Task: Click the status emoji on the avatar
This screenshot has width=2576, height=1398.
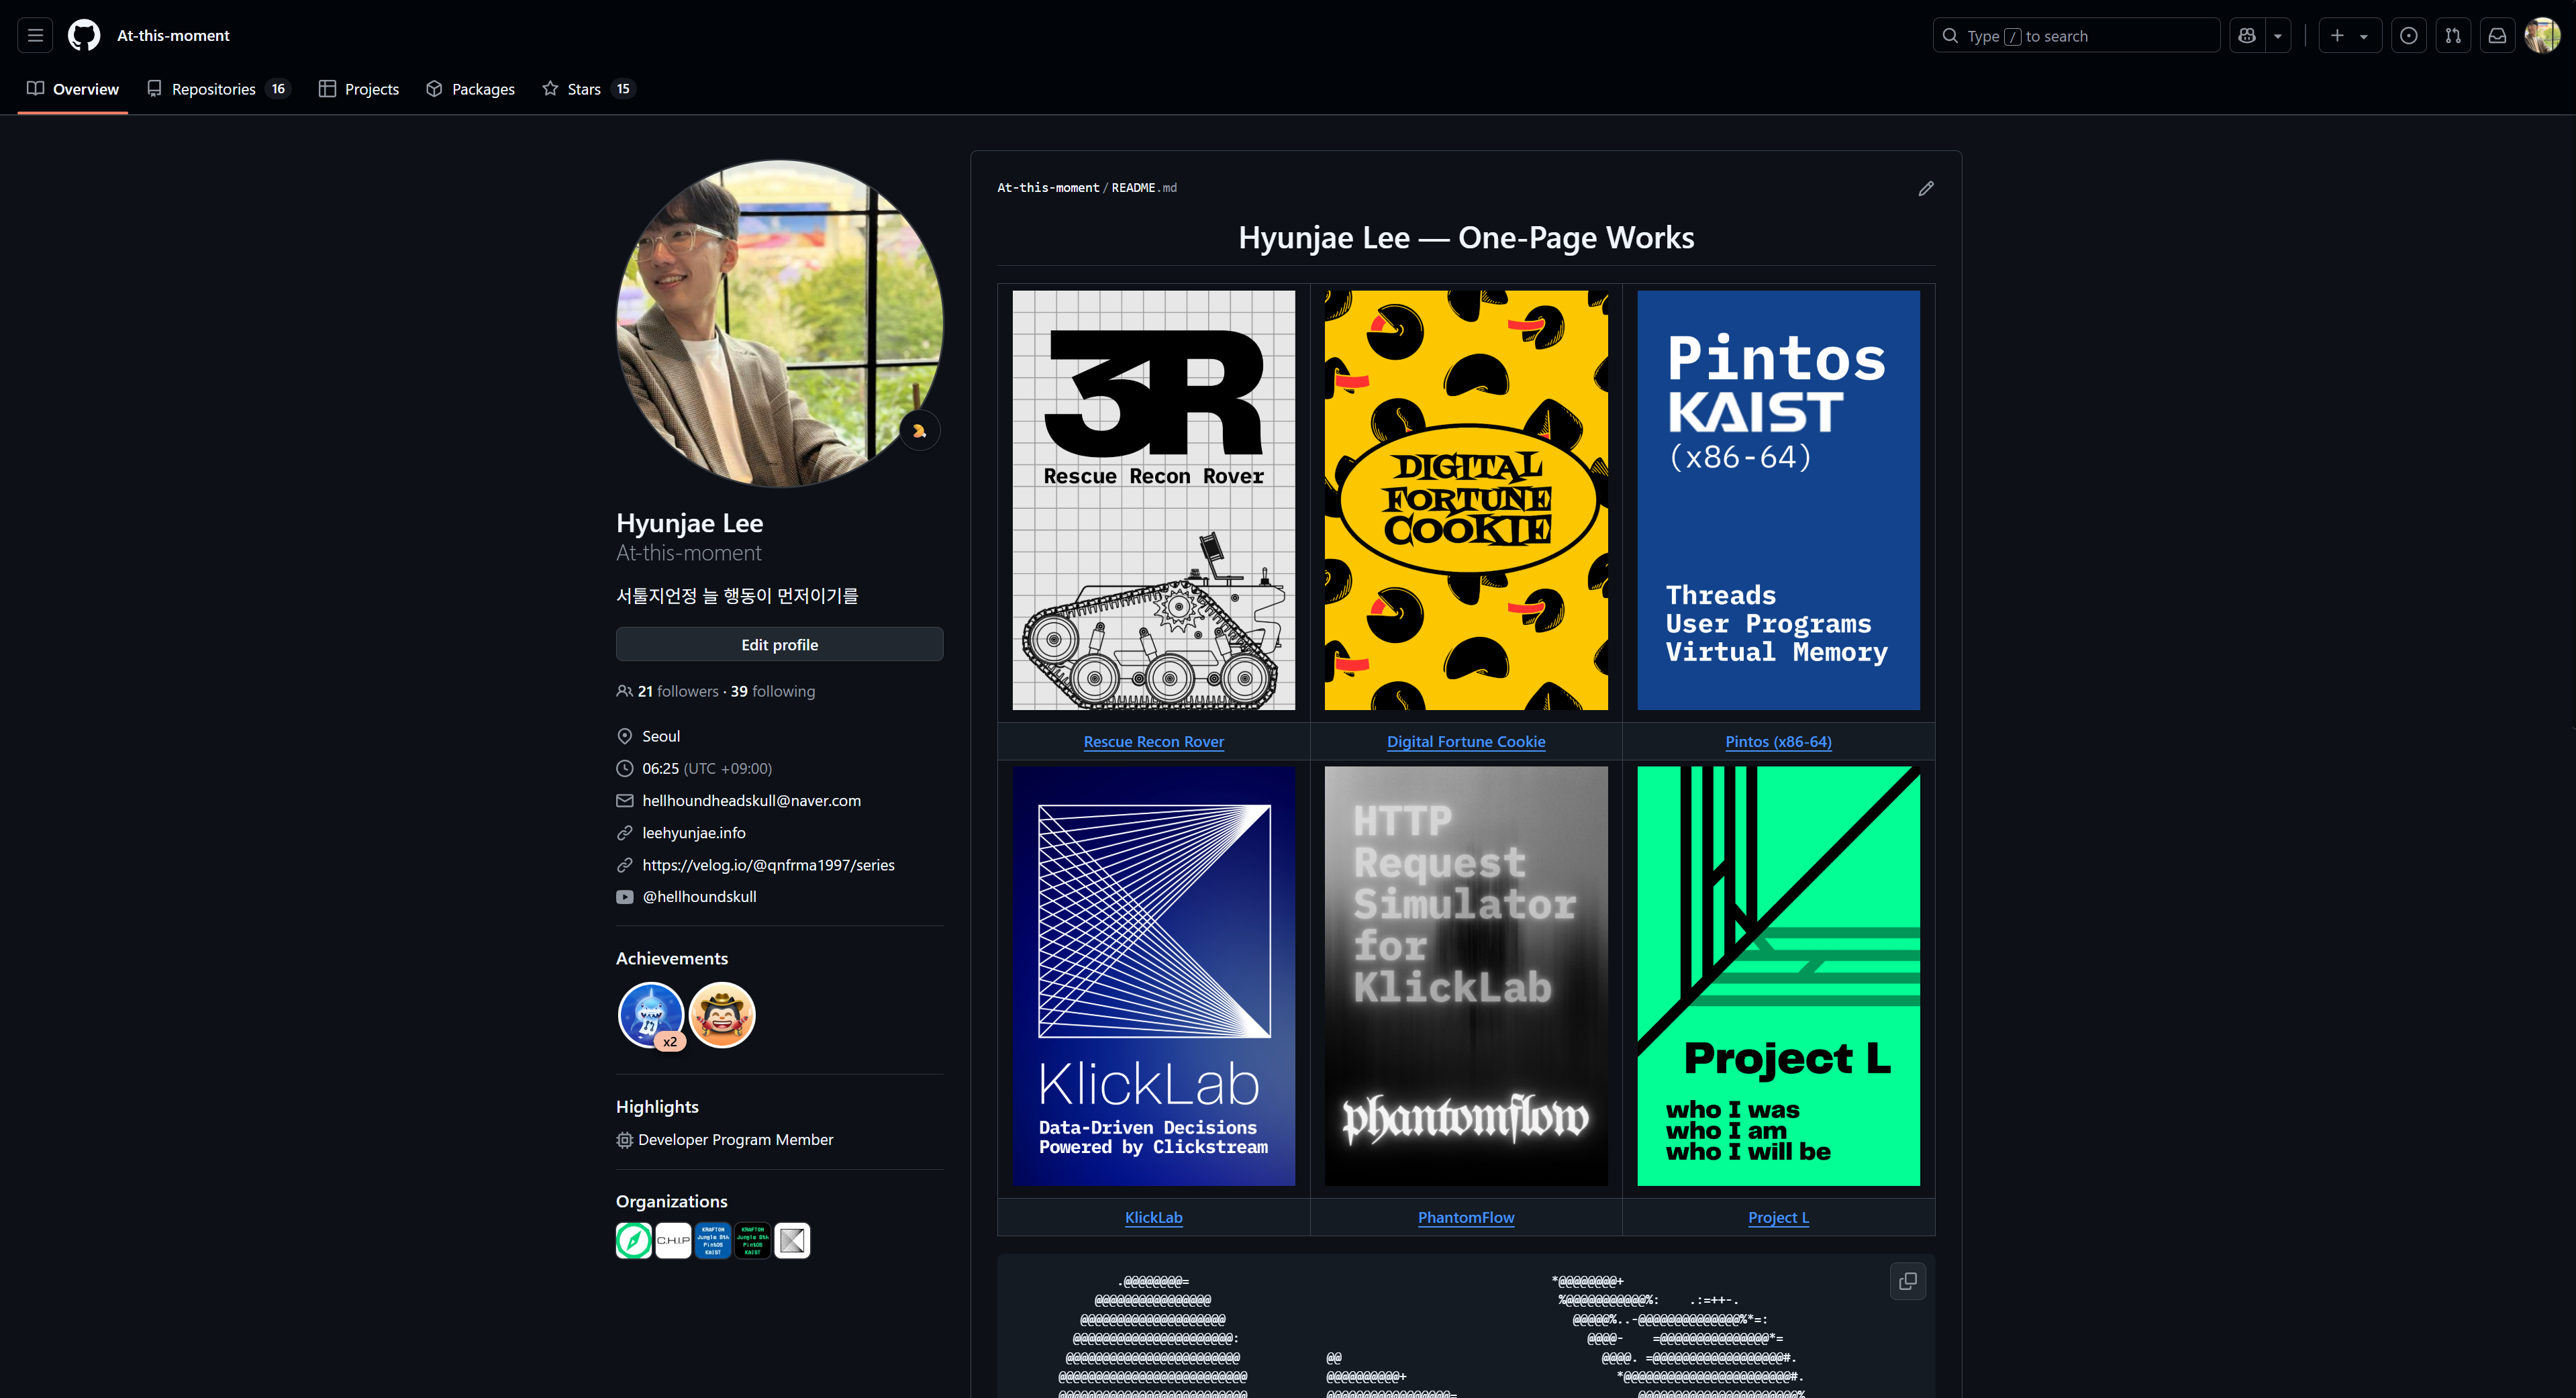Action: click(x=919, y=431)
